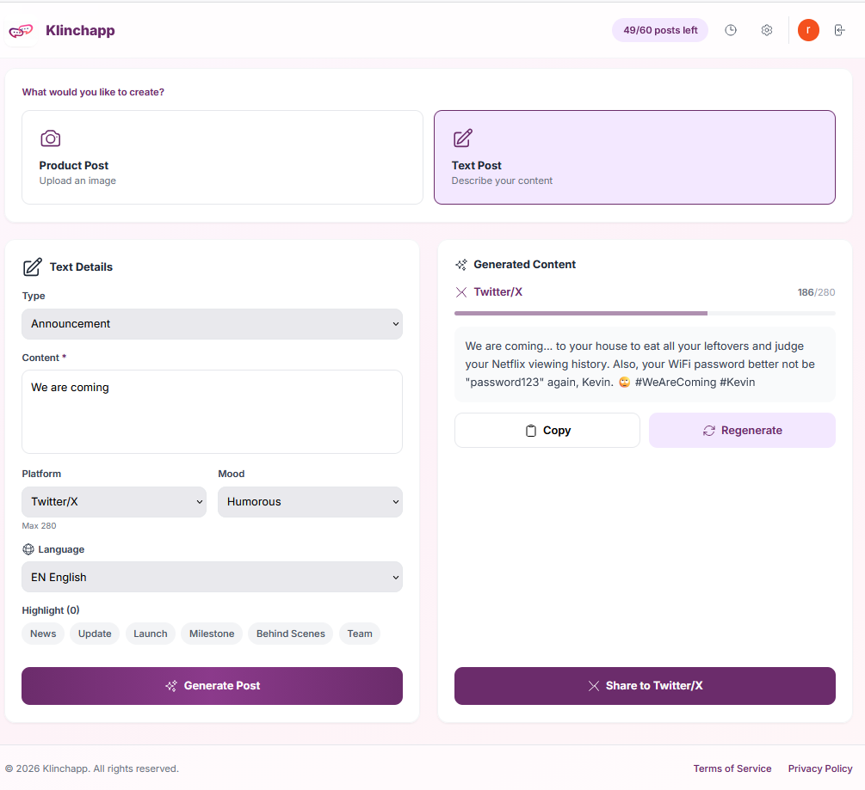Open the Terms of Service link
Viewport: 865px width, 790px height.
point(732,769)
